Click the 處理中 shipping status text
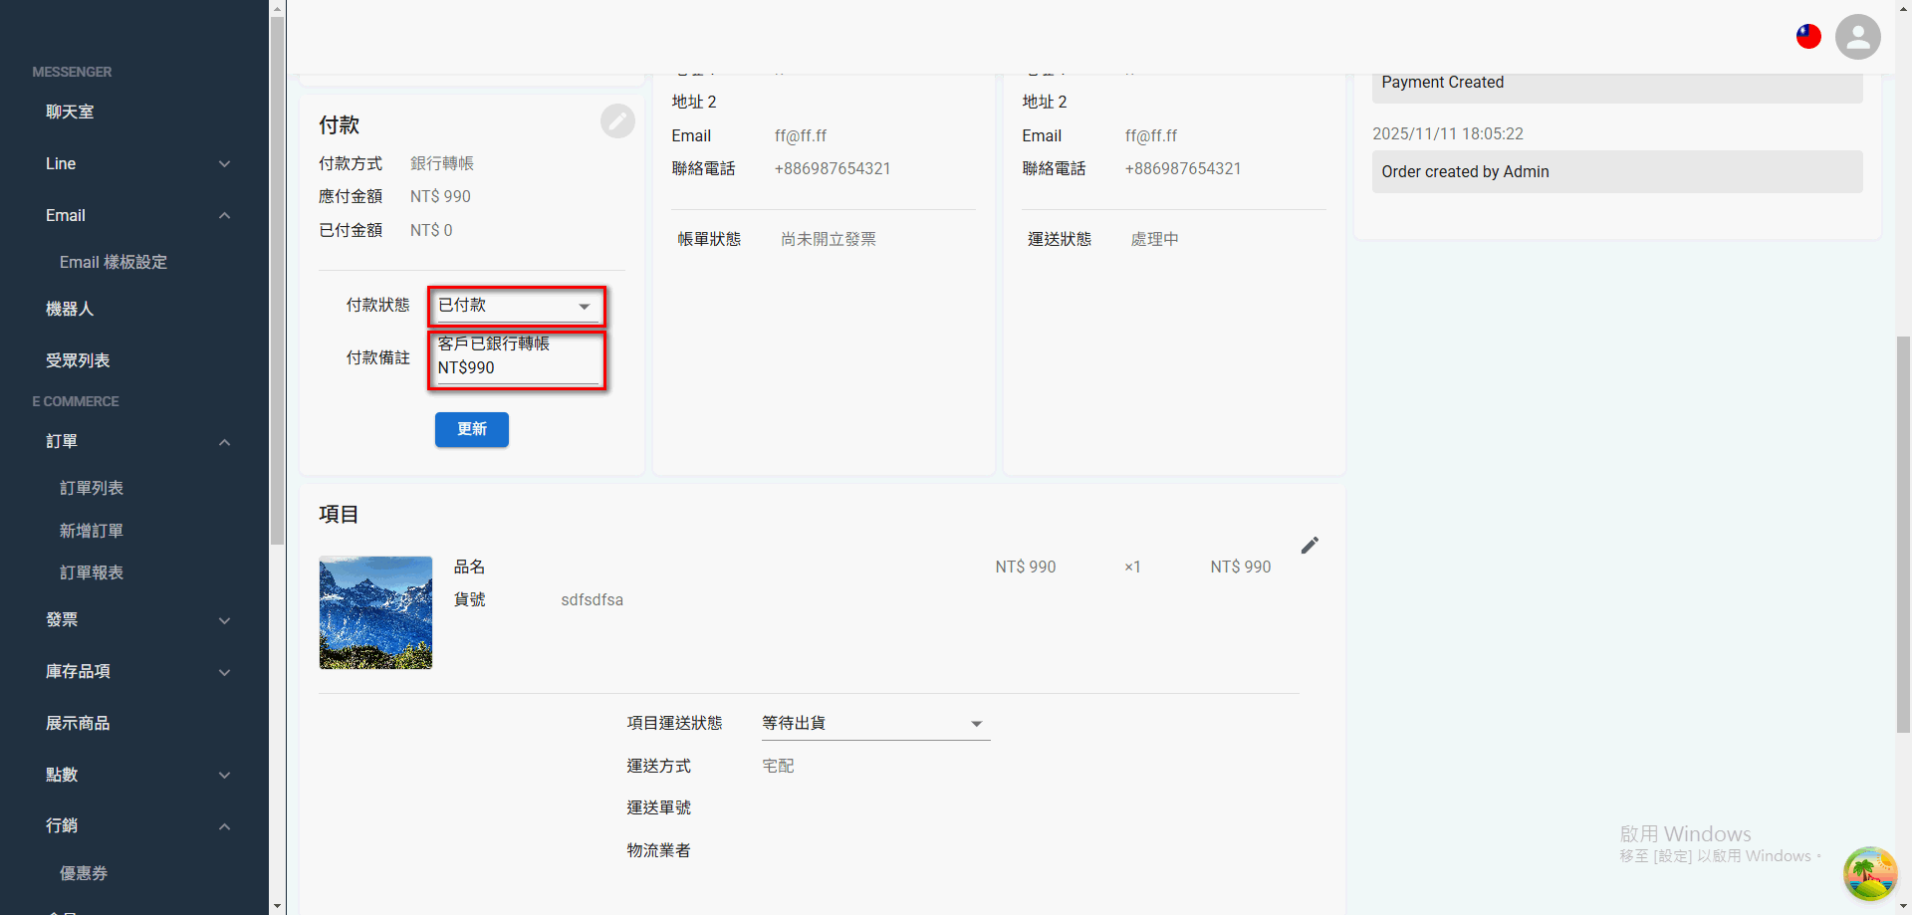Screen dimensions: 1912x915 [1154, 239]
